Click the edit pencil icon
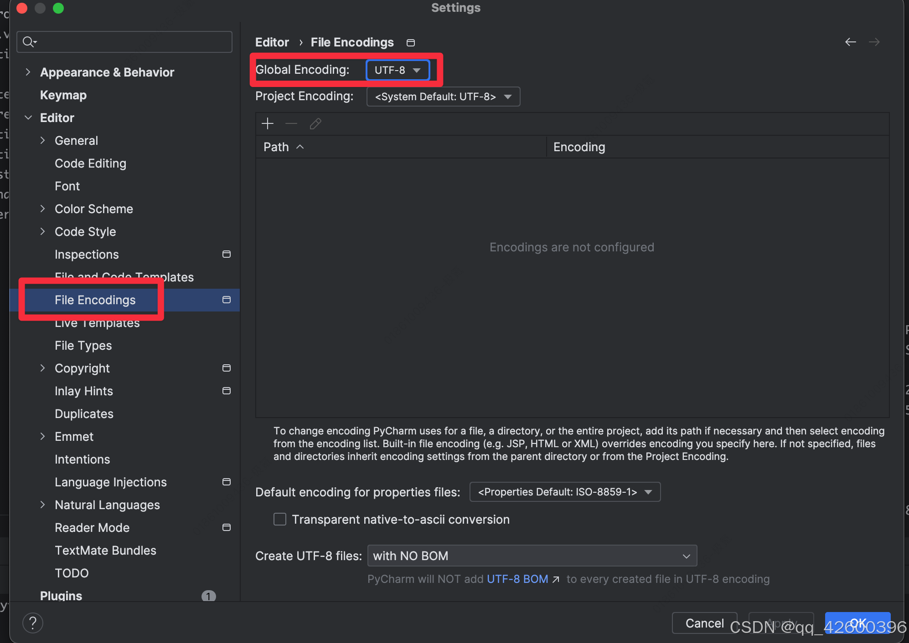 click(x=315, y=123)
